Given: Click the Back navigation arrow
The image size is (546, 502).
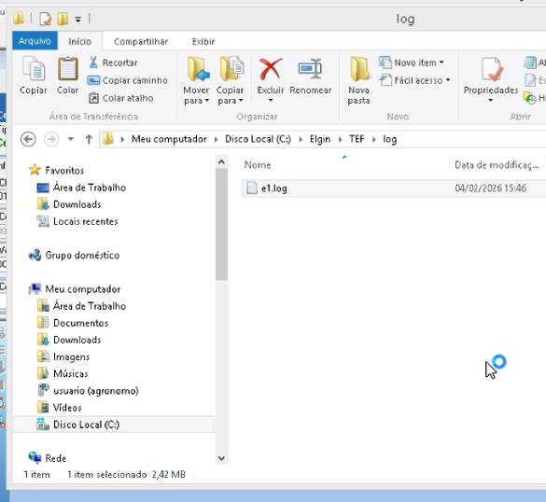Looking at the screenshot, I should click(28, 139).
